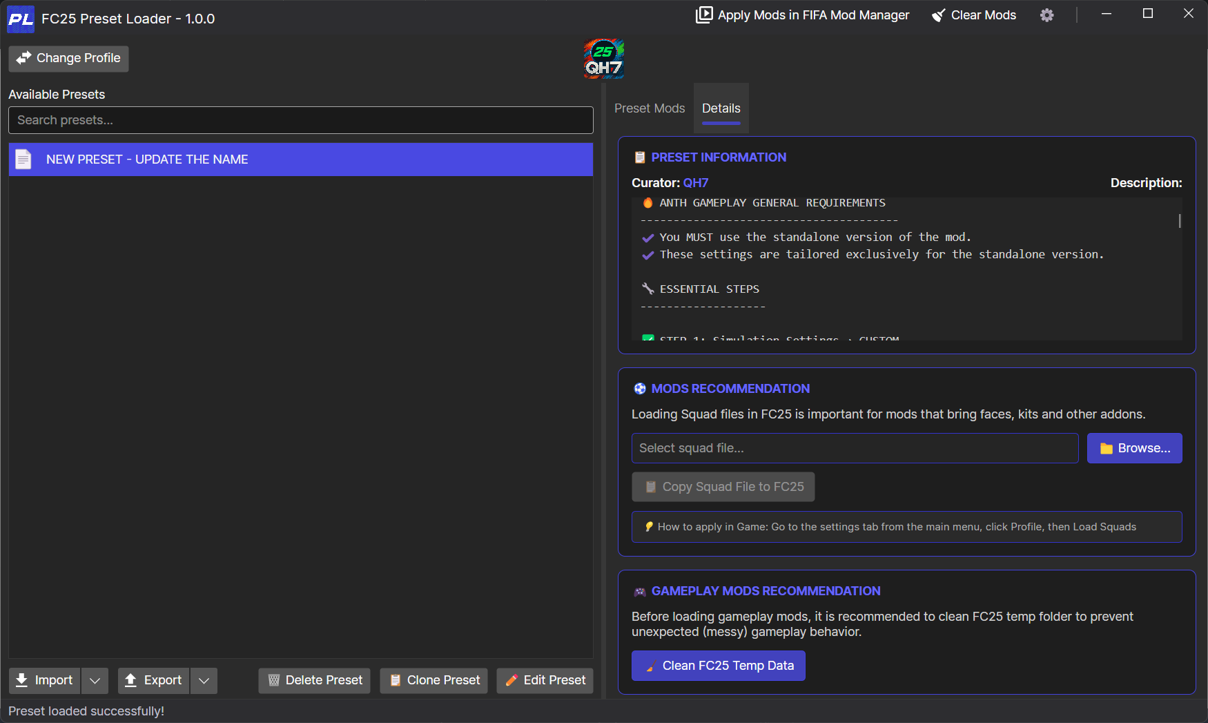Click the QH7 profile logo
The width and height of the screenshot is (1208, 723).
(x=604, y=59)
